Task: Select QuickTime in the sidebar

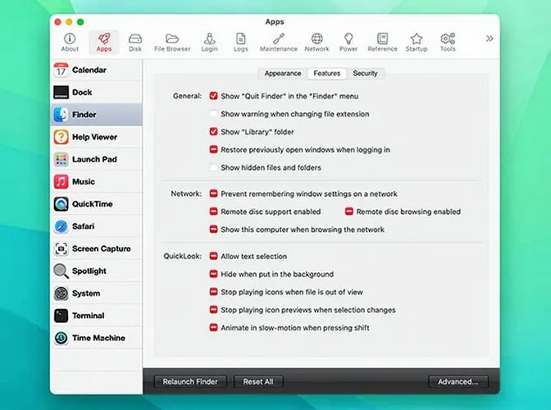Action: (97, 204)
